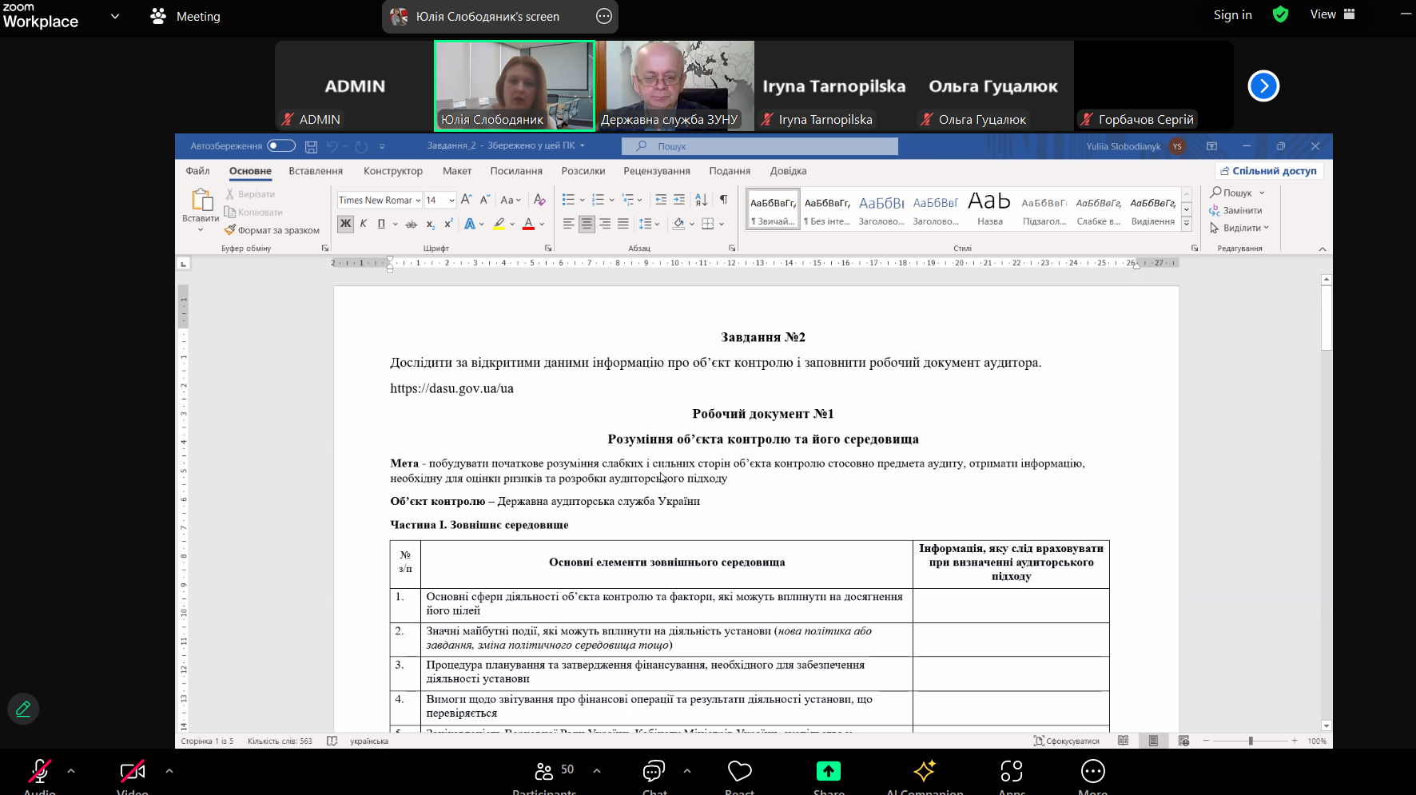Click the Замінити replace button
The width and height of the screenshot is (1416, 795).
click(x=1236, y=210)
